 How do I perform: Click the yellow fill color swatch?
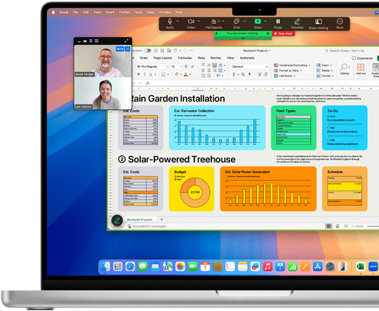pos(176,74)
